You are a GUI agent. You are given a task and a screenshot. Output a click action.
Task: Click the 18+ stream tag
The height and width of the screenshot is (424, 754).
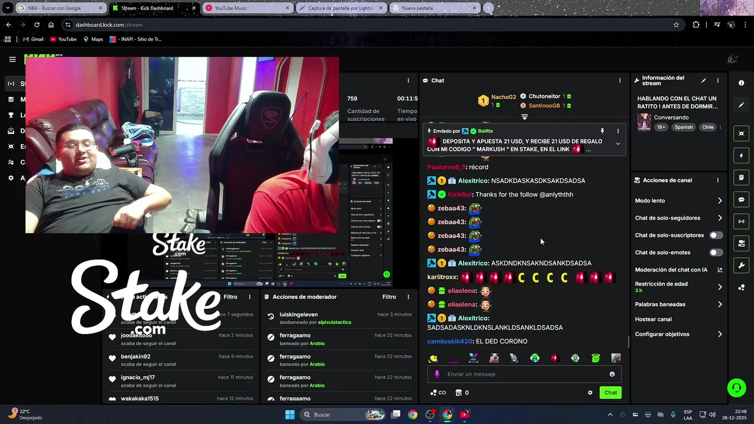click(661, 127)
